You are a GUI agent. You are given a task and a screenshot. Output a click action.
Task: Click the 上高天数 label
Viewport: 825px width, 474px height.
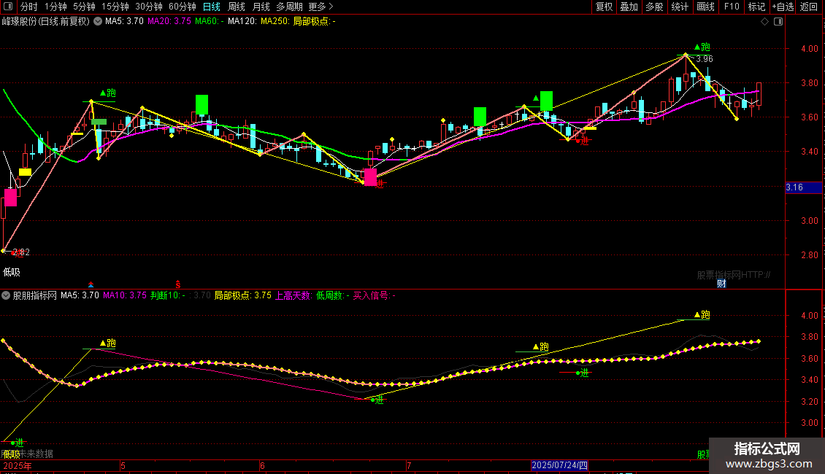pyautogui.click(x=293, y=295)
